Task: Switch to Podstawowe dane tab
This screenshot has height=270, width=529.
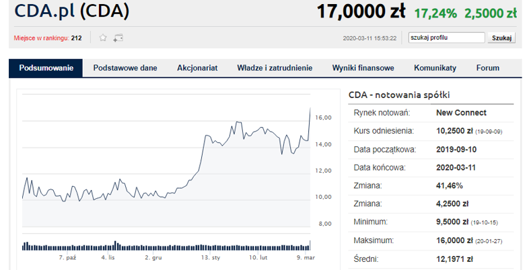Action: [125, 68]
